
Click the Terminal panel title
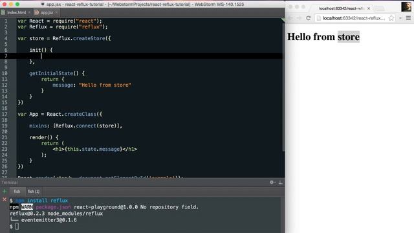tap(10, 183)
